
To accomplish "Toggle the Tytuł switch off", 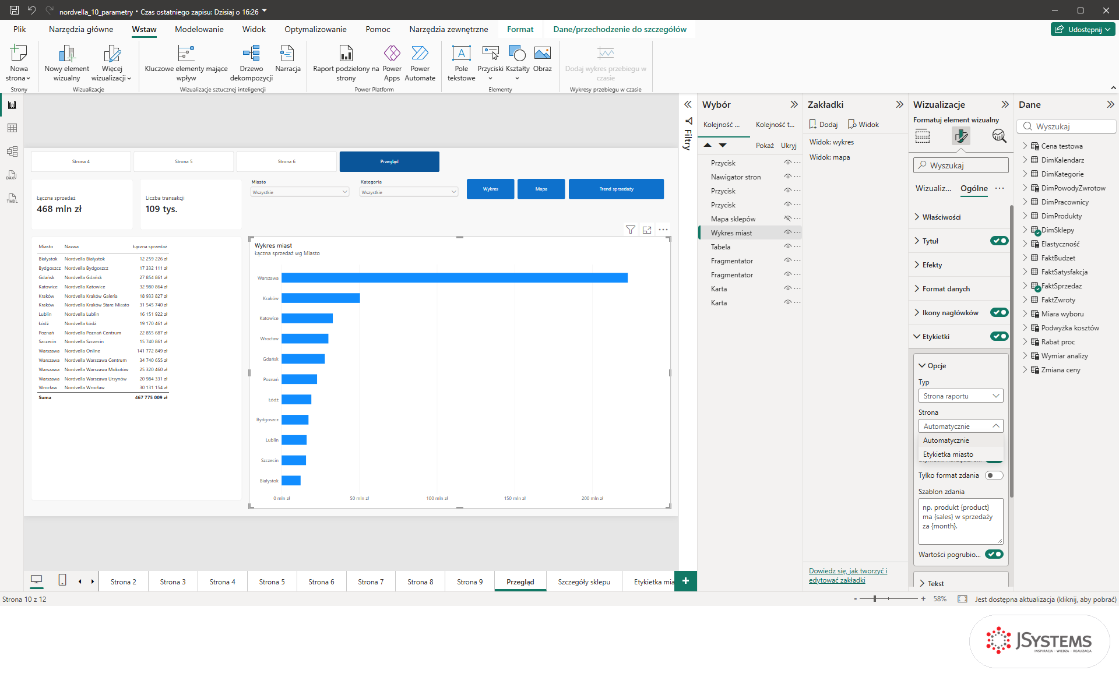I will pos(999,241).
